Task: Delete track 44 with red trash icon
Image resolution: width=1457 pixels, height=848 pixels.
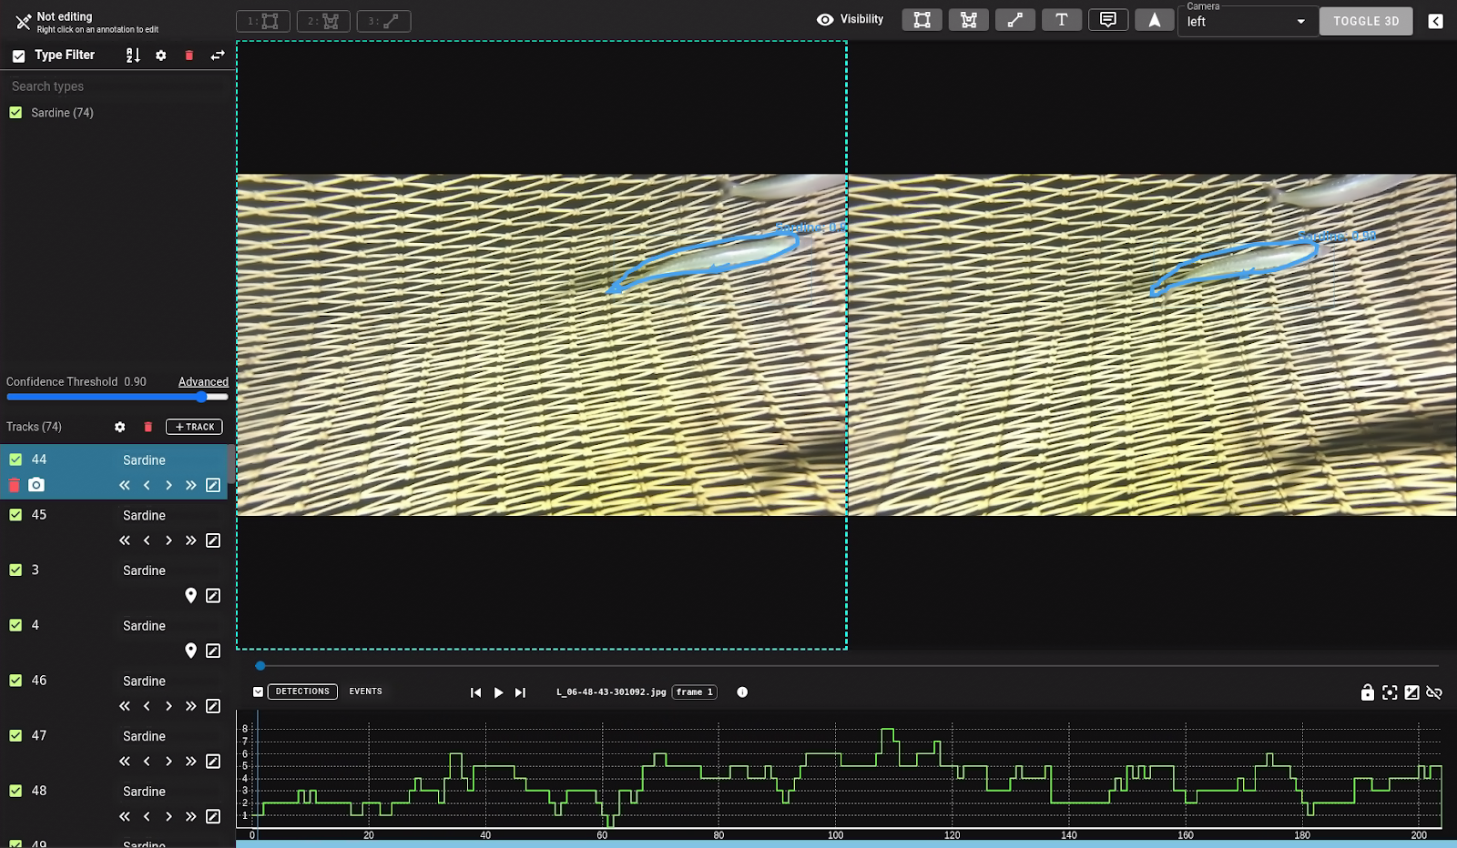Action: [x=14, y=485]
